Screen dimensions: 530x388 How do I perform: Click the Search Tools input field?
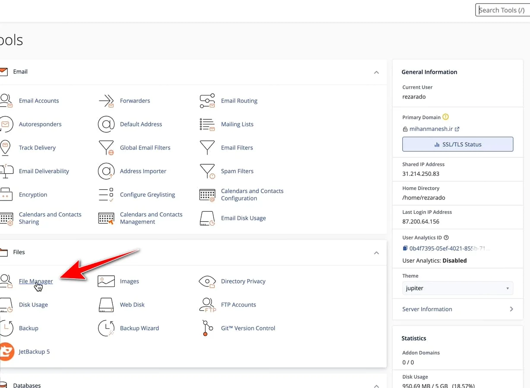click(x=502, y=10)
